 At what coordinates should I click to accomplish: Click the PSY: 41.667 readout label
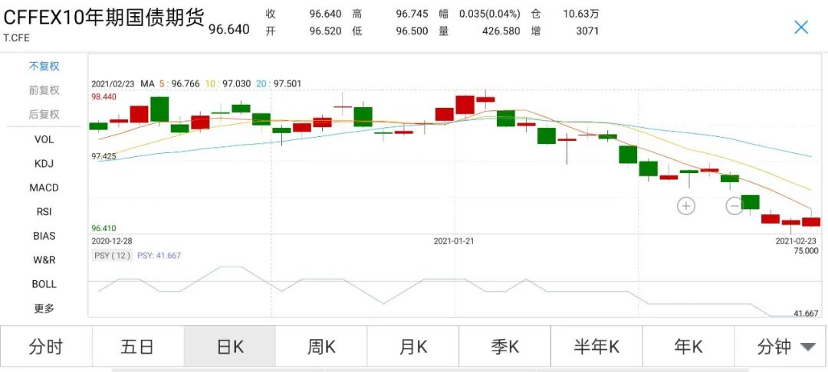pyautogui.click(x=159, y=256)
